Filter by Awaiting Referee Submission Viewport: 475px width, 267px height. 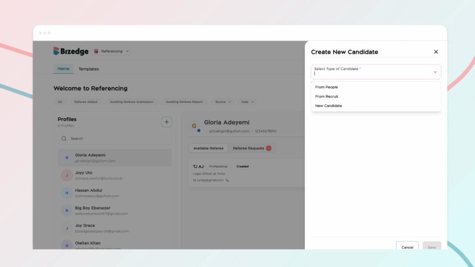[131, 102]
